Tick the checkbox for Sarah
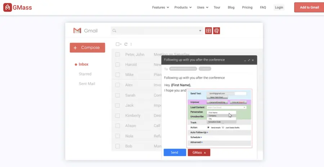 [x=118, y=95]
